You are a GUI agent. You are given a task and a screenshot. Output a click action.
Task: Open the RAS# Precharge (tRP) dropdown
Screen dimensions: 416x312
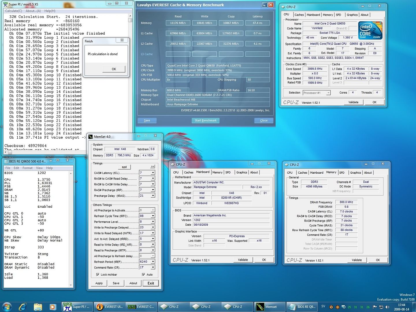(153, 190)
